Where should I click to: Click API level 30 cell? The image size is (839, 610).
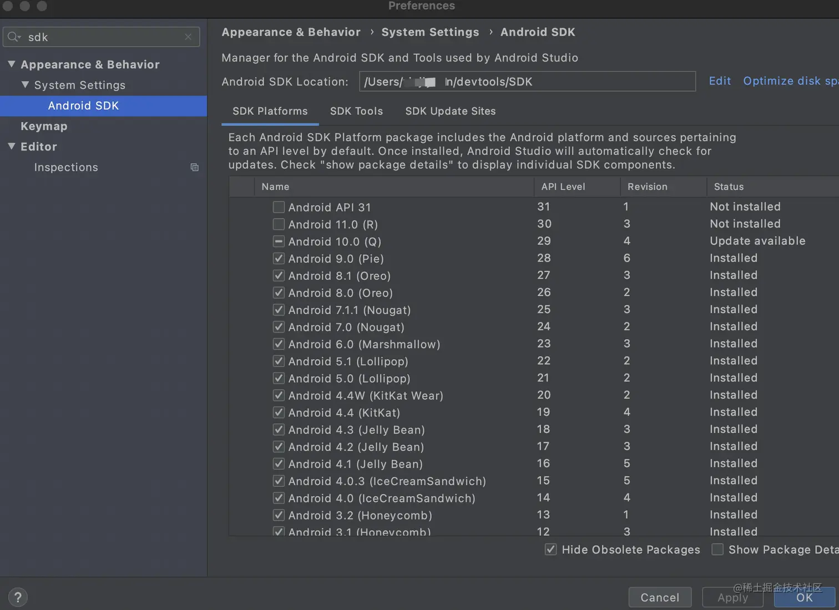(544, 224)
